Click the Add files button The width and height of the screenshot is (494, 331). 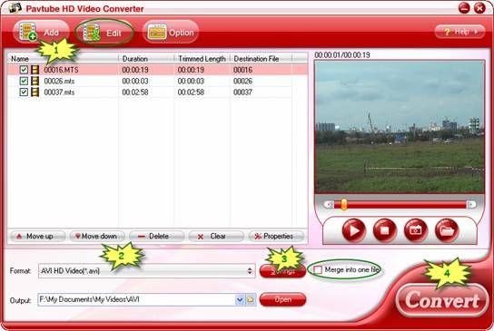pyautogui.click(x=41, y=32)
